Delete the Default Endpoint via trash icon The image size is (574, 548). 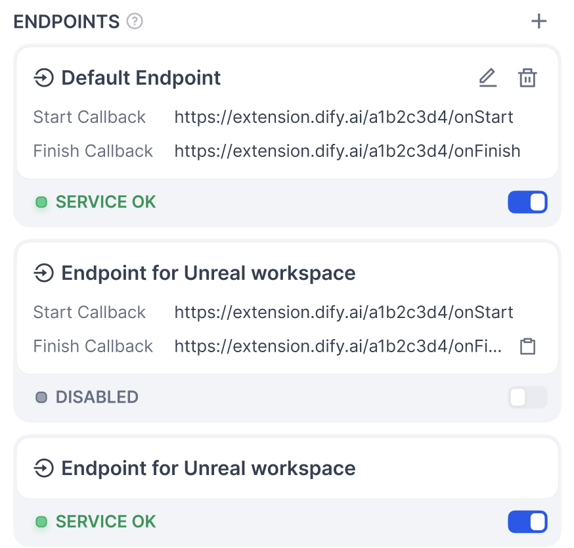click(x=527, y=78)
